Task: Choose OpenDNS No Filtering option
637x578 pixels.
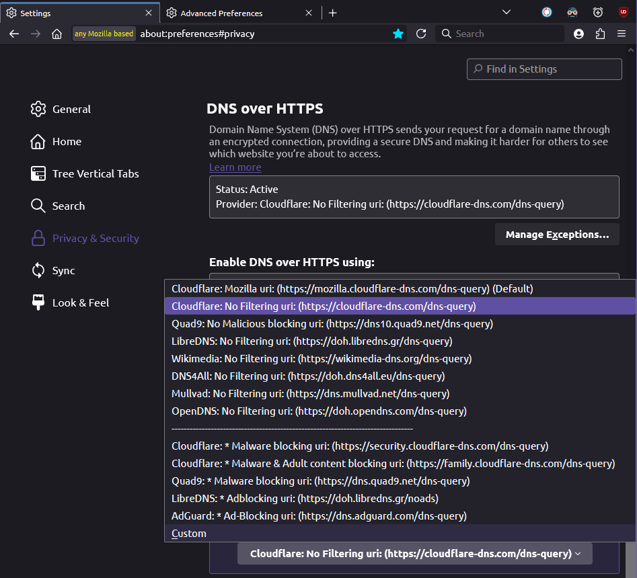Action: pos(400,411)
